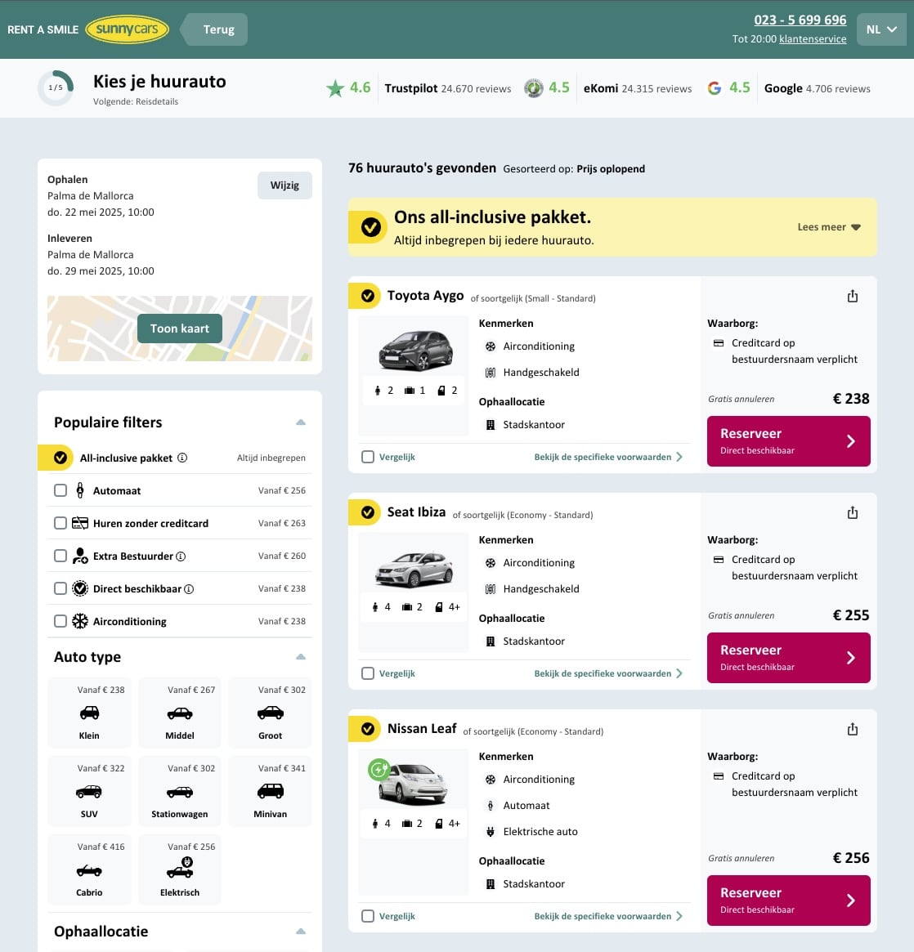Go back with the Terug button

point(213,29)
